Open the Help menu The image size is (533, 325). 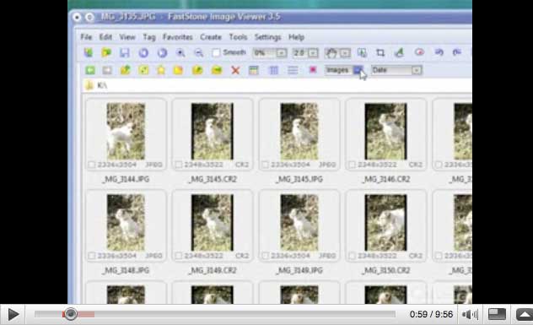coord(296,37)
